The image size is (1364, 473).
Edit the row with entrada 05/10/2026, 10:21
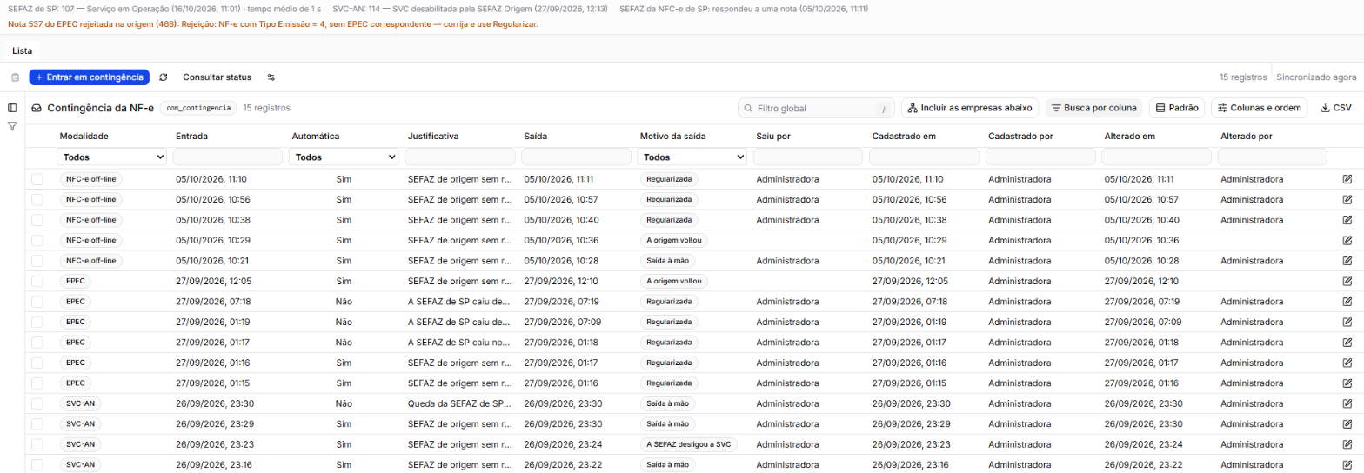[1347, 261]
